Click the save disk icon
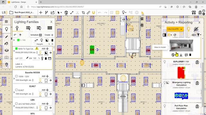 [50, 58]
